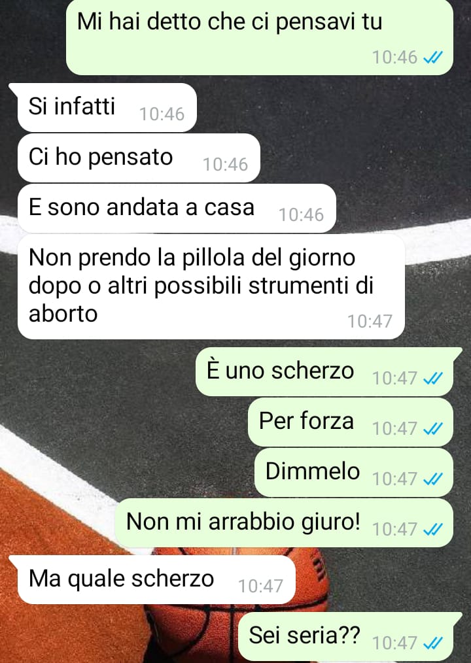471x663 pixels.
Task: Tap the 'È uno scherzo' message text
Action: (x=280, y=370)
